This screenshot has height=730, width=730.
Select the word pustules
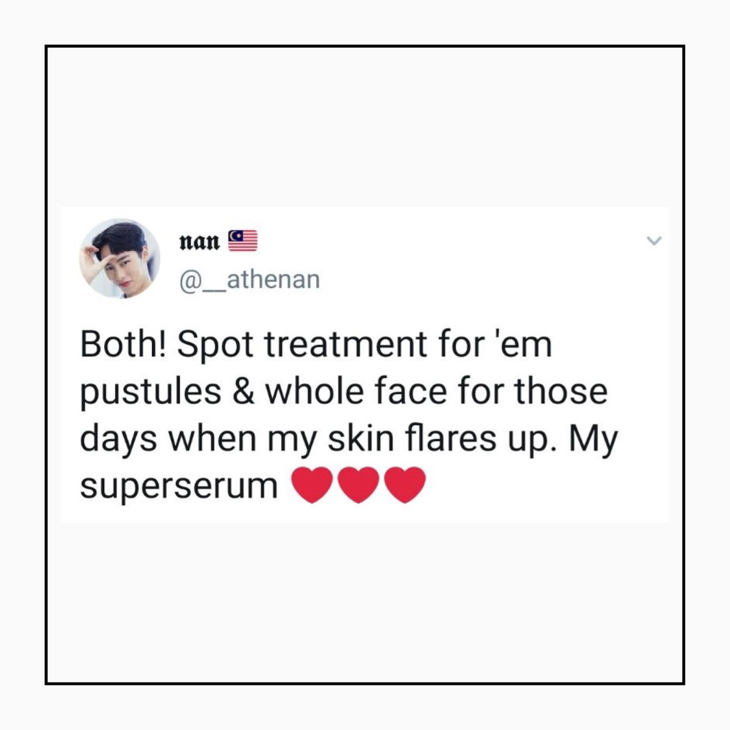coord(151,393)
